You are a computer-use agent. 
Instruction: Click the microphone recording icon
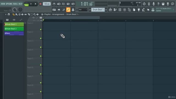(153, 4)
